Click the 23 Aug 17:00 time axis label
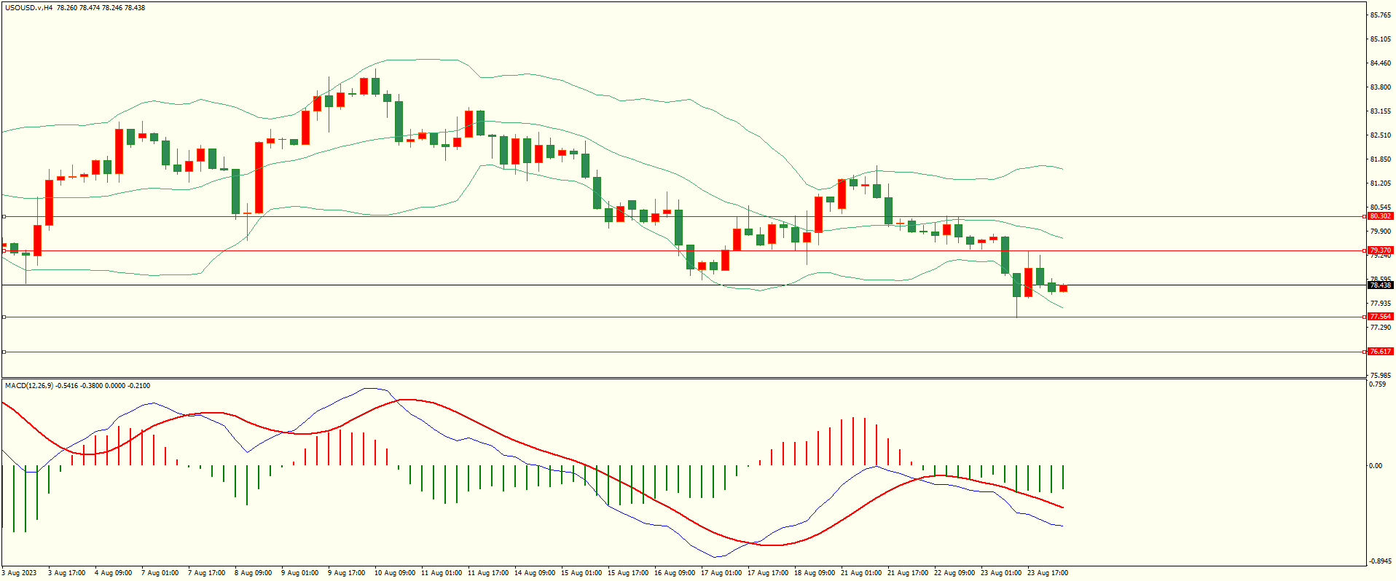1396x581 pixels. 1047,573
